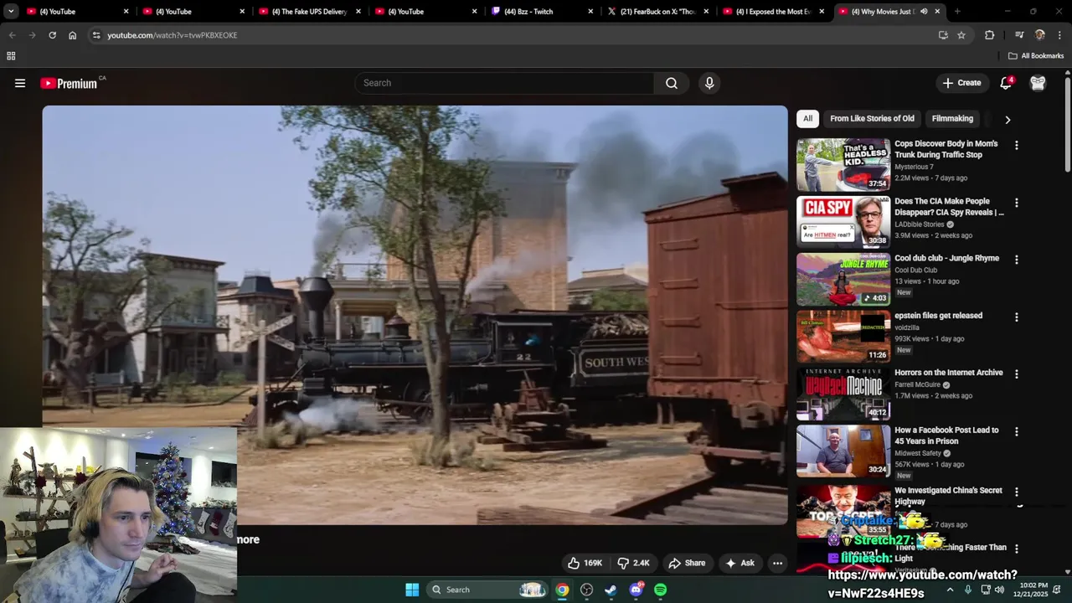Open All Bookmarks folder
Viewport: 1072px width, 603px height.
(1036, 56)
